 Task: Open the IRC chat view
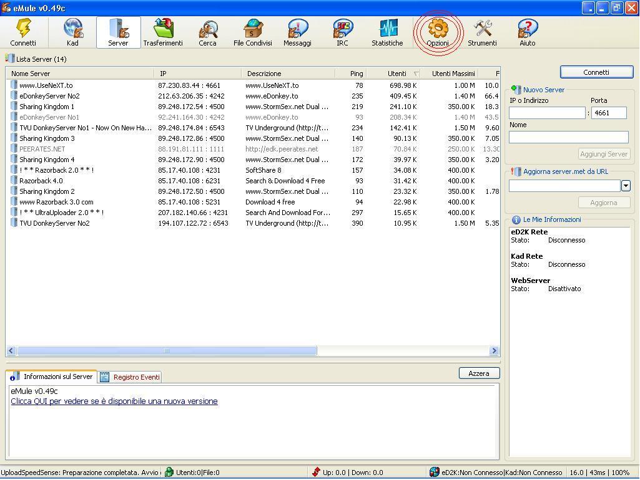(x=342, y=32)
